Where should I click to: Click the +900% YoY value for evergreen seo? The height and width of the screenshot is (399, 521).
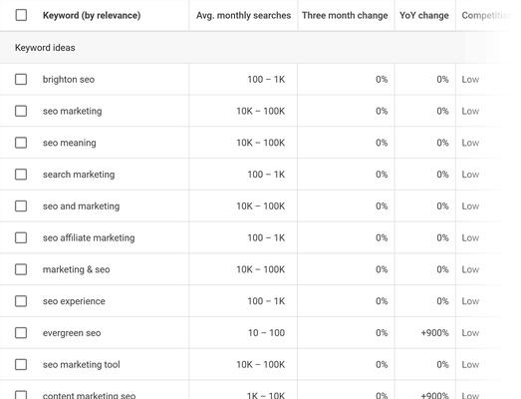tap(434, 333)
